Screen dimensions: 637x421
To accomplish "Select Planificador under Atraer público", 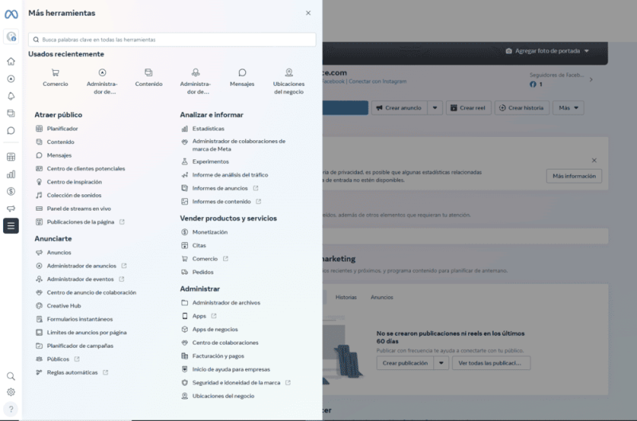I will (x=62, y=128).
